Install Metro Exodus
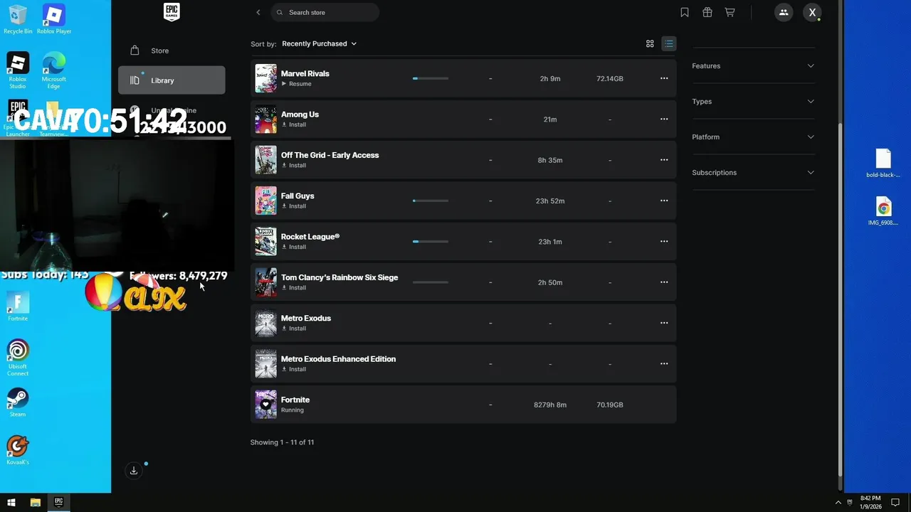This screenshot has width=911, height=512. 294,329
